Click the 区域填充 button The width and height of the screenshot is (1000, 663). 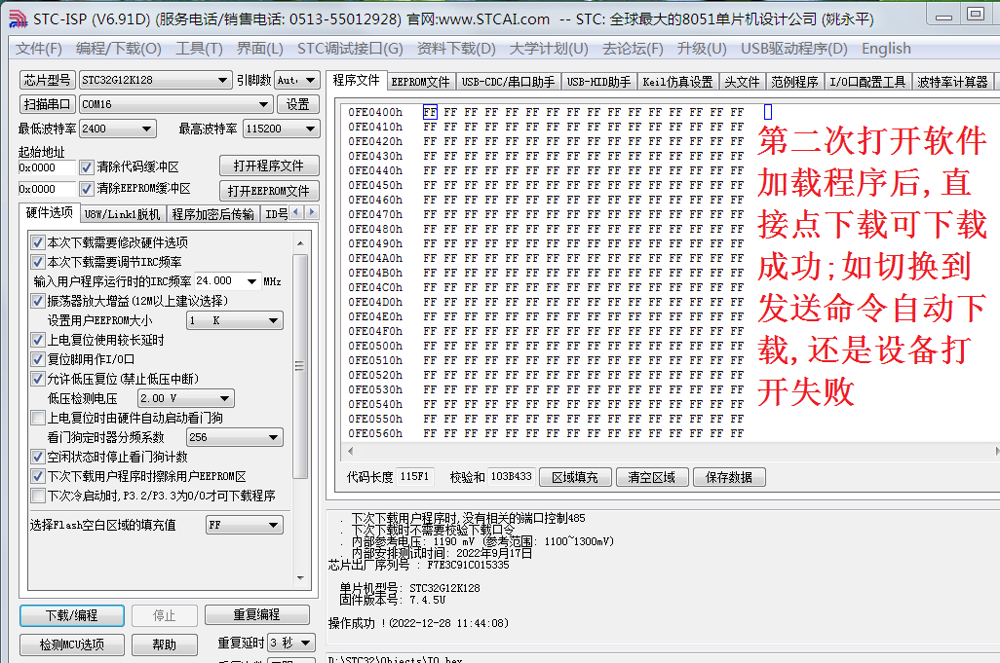coord(575,477)
